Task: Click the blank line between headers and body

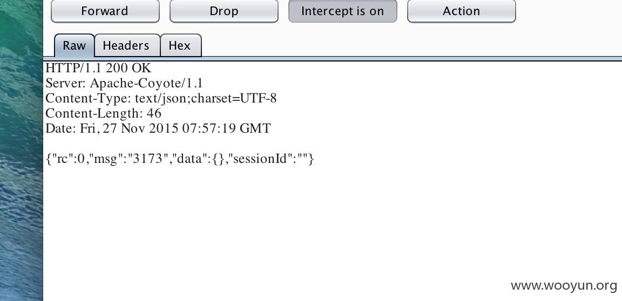Action: click(333, 144)
